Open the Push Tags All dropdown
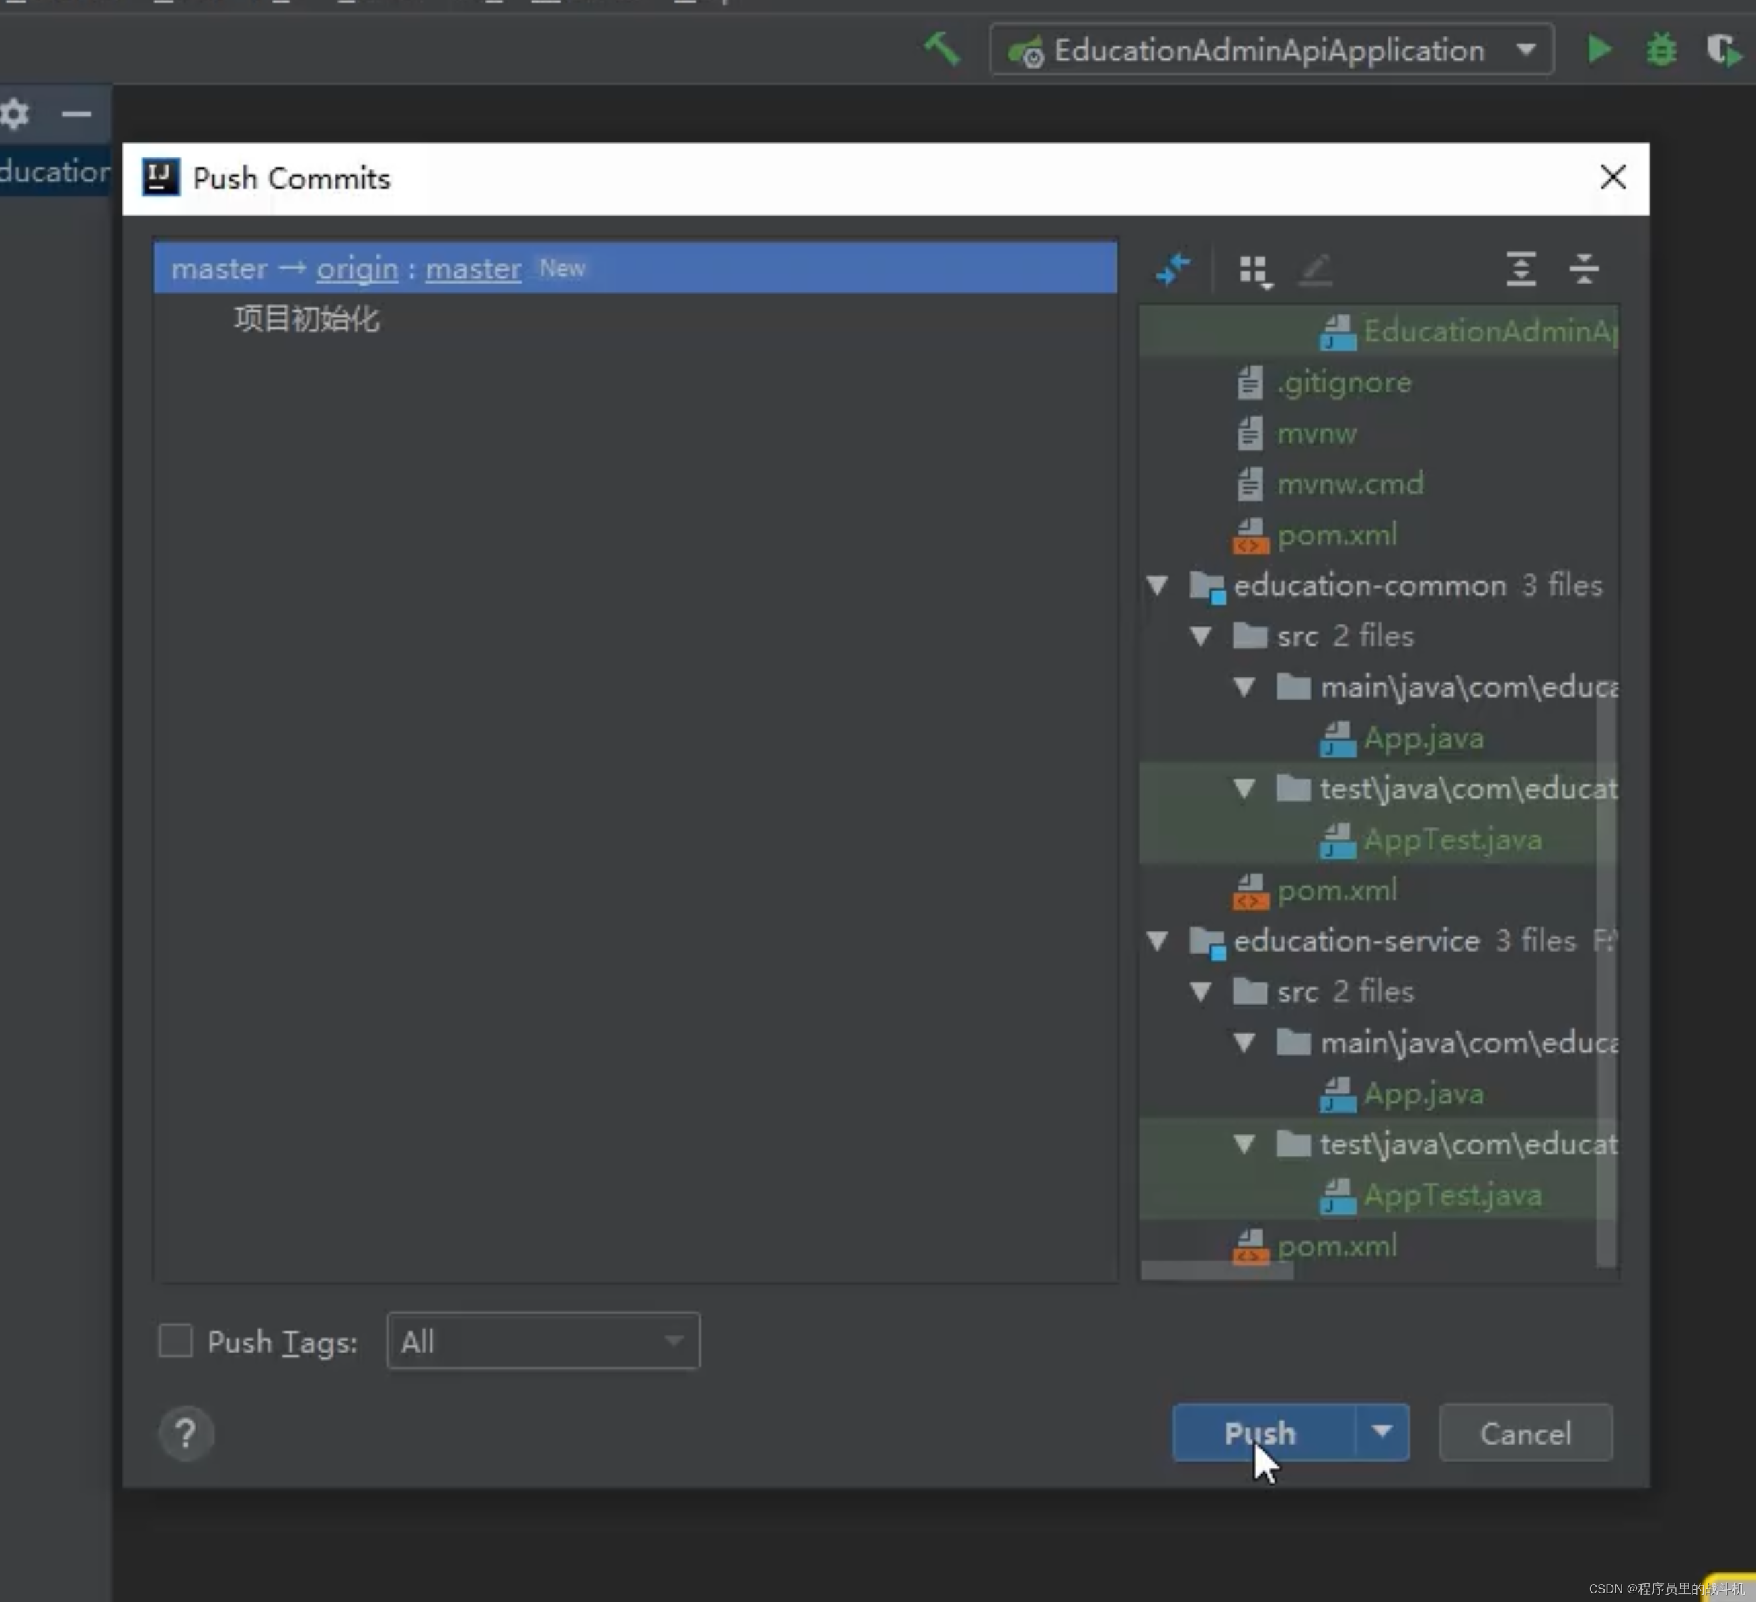1756x1602 pixels. pyautogui.click(x=543, y=1341)
